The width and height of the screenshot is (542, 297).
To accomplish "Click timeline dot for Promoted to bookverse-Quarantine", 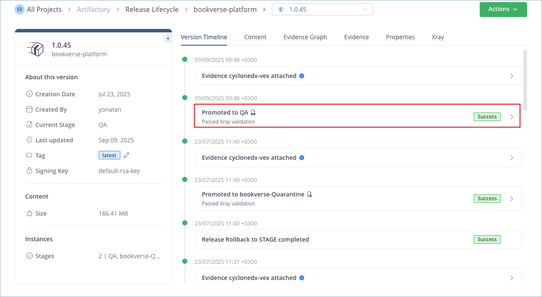I will pos(185,179).
